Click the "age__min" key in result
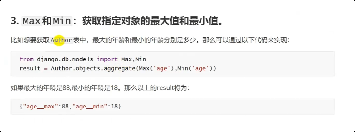Screen dimensions: 355x132 (x=91, y=106)
